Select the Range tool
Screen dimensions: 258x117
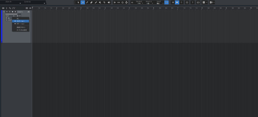(x=83, y=2)
